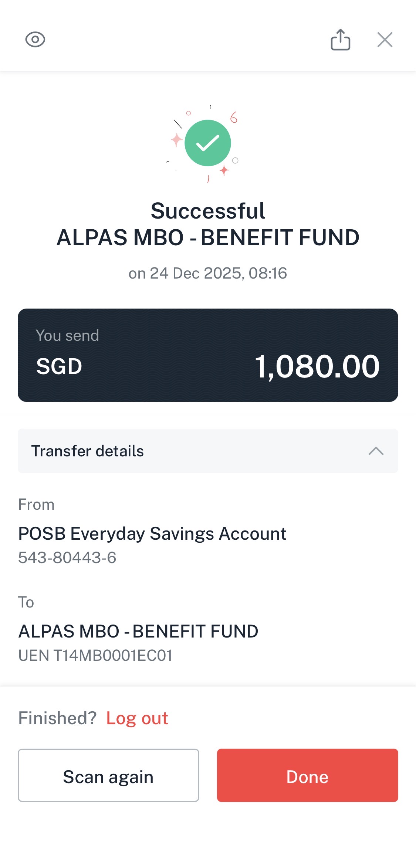Click the Log out link
Viewport: 416px width, 852px height.
137,718
